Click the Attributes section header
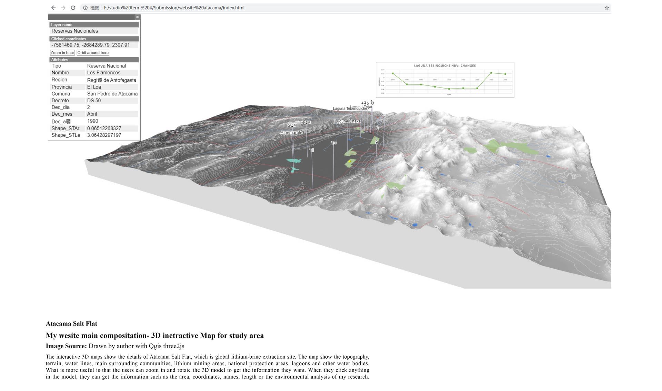Image resolution: width=662 pixels, height=391 pixels. click(94, 60)
